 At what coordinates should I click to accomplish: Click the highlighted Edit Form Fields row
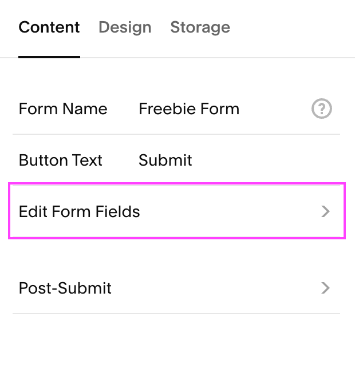(x=176, y=212)
